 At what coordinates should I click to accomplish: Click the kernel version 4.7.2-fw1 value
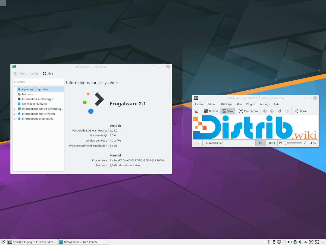(115, 140)
